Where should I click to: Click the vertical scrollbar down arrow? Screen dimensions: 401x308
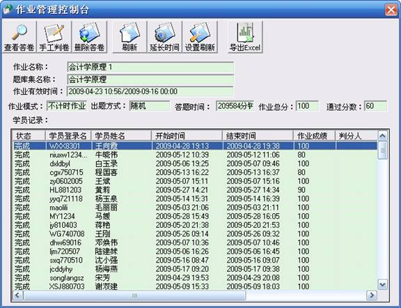pos(383,285)
